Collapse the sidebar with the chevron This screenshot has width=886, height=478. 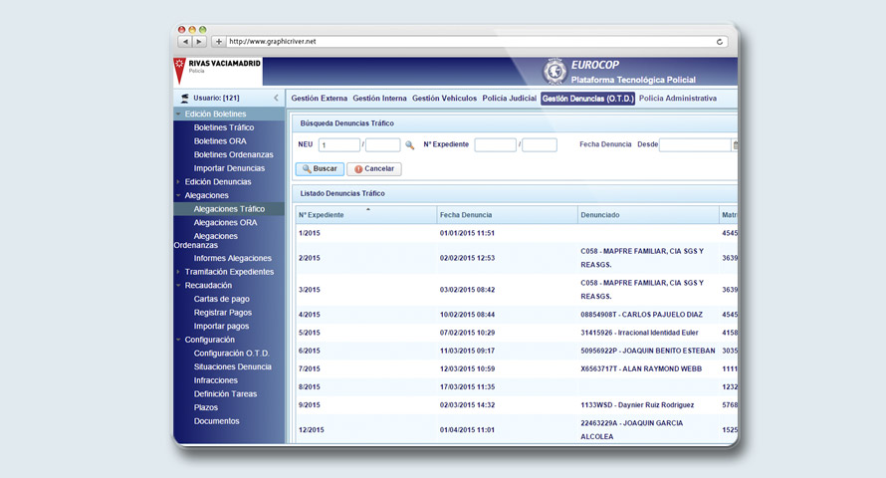[x=276, y=99]
